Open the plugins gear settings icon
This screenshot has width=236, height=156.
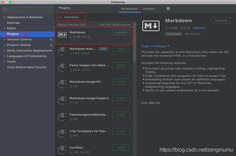pyautogui.click(x=168, y=9)
